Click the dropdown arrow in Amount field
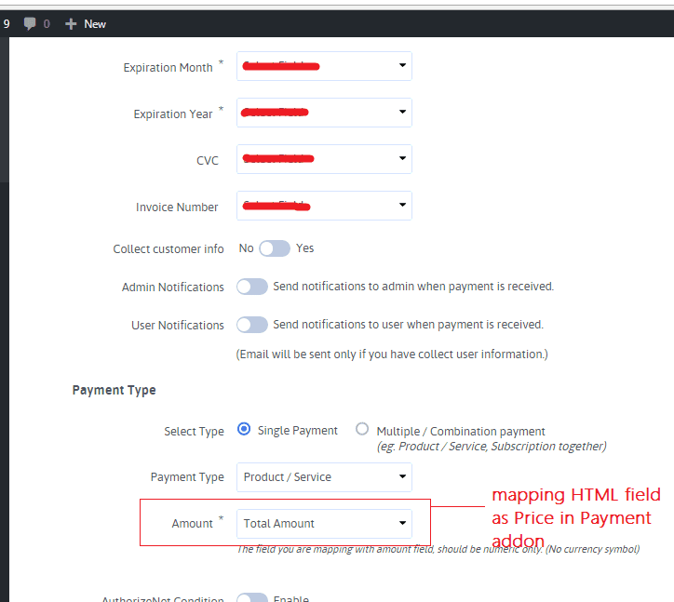The height and width of the screenshot is (602, 674). tap(402, 523)
